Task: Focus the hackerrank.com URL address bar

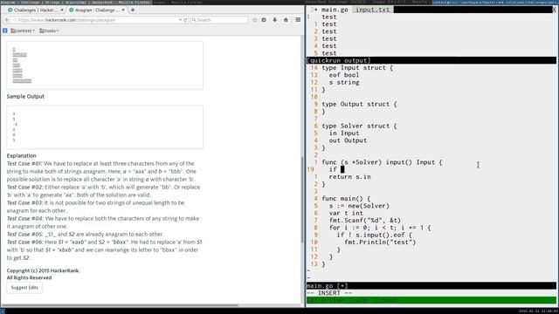Action: click(x=96, y=20)
